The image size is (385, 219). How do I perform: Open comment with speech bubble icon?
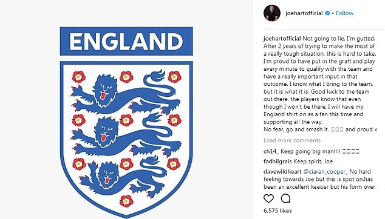point(285,198)
